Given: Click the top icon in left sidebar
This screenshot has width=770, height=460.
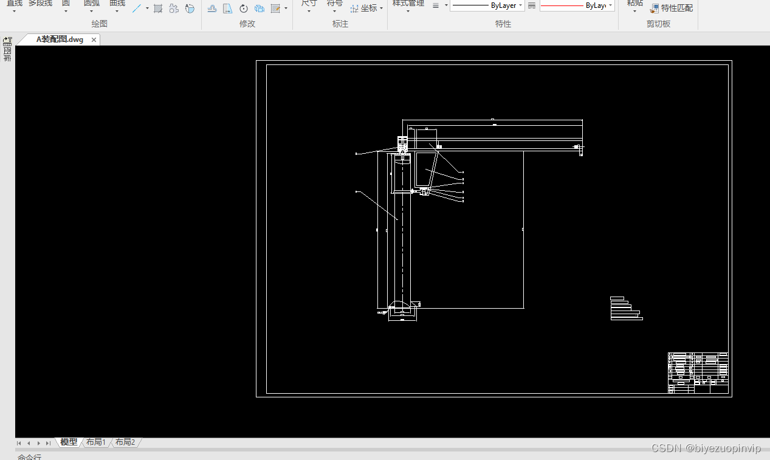Looking at the screenshot, I should pos(7,41).
